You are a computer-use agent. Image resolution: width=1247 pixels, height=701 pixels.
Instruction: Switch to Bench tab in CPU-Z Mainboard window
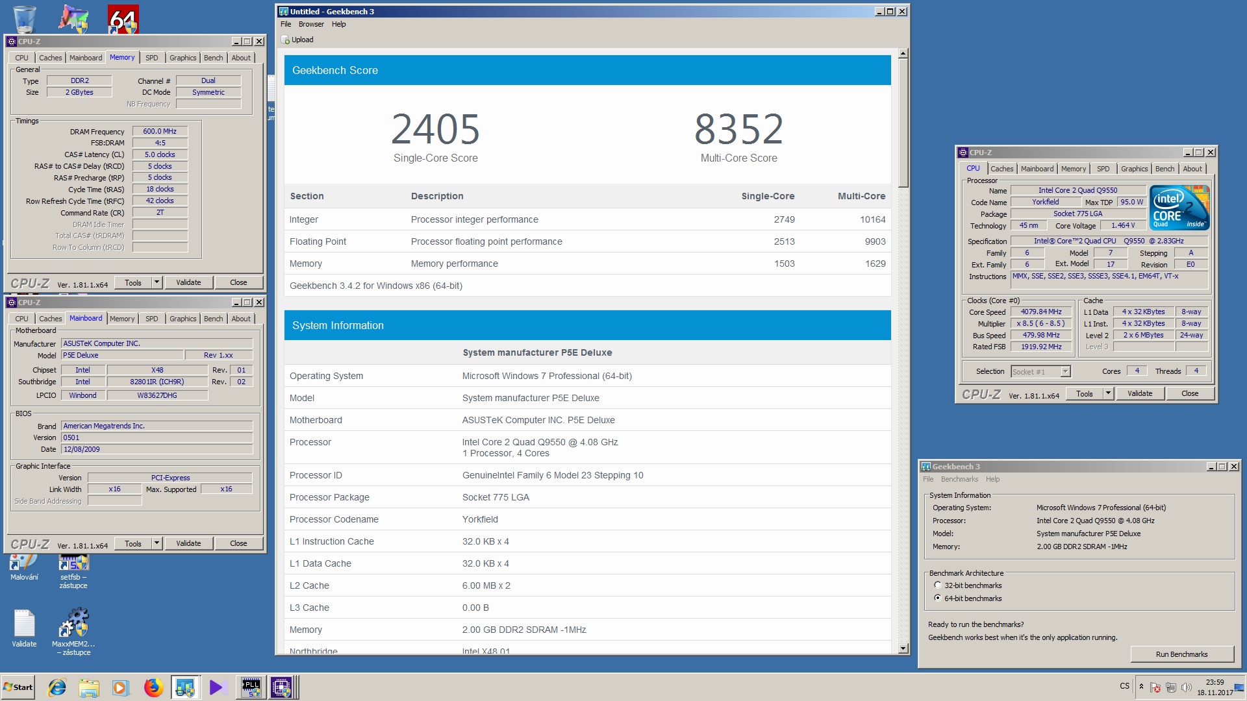(x=213, y=319)
